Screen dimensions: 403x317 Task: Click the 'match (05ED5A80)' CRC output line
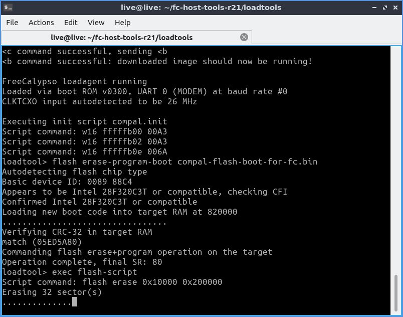click(x=42, y=242)
